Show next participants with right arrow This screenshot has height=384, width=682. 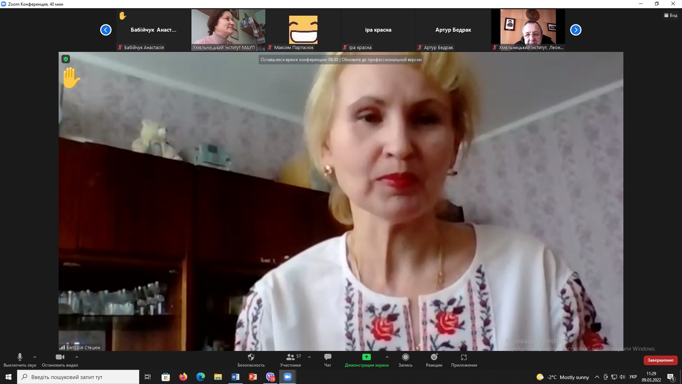click(x=575, y=30)
